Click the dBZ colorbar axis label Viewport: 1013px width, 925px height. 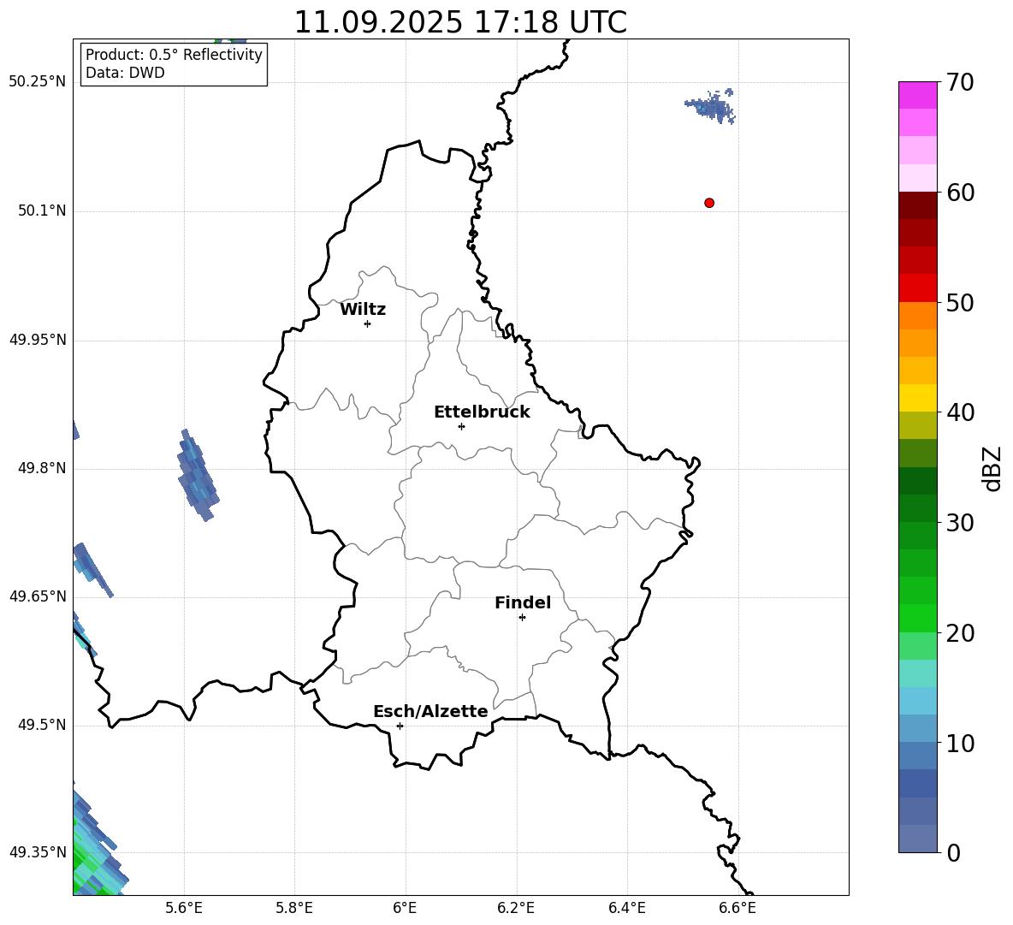tap(992, 468)
